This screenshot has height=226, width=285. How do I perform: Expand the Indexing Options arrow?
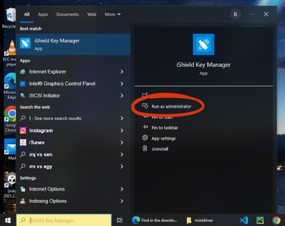[122, 201]
